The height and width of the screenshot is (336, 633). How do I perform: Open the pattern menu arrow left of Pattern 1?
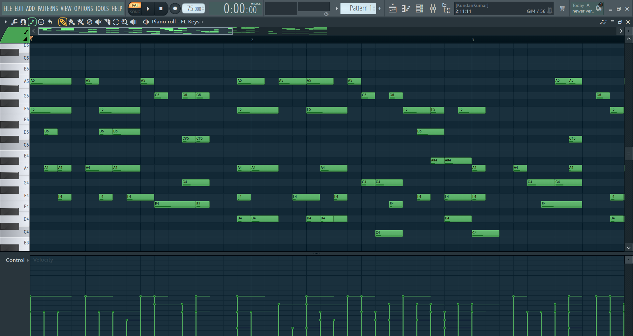(x=337, y=9)
